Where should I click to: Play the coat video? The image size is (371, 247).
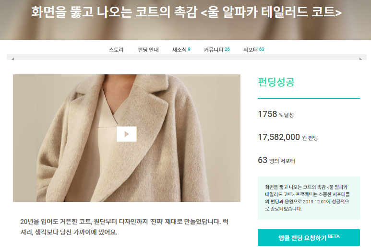pos(127,134)
